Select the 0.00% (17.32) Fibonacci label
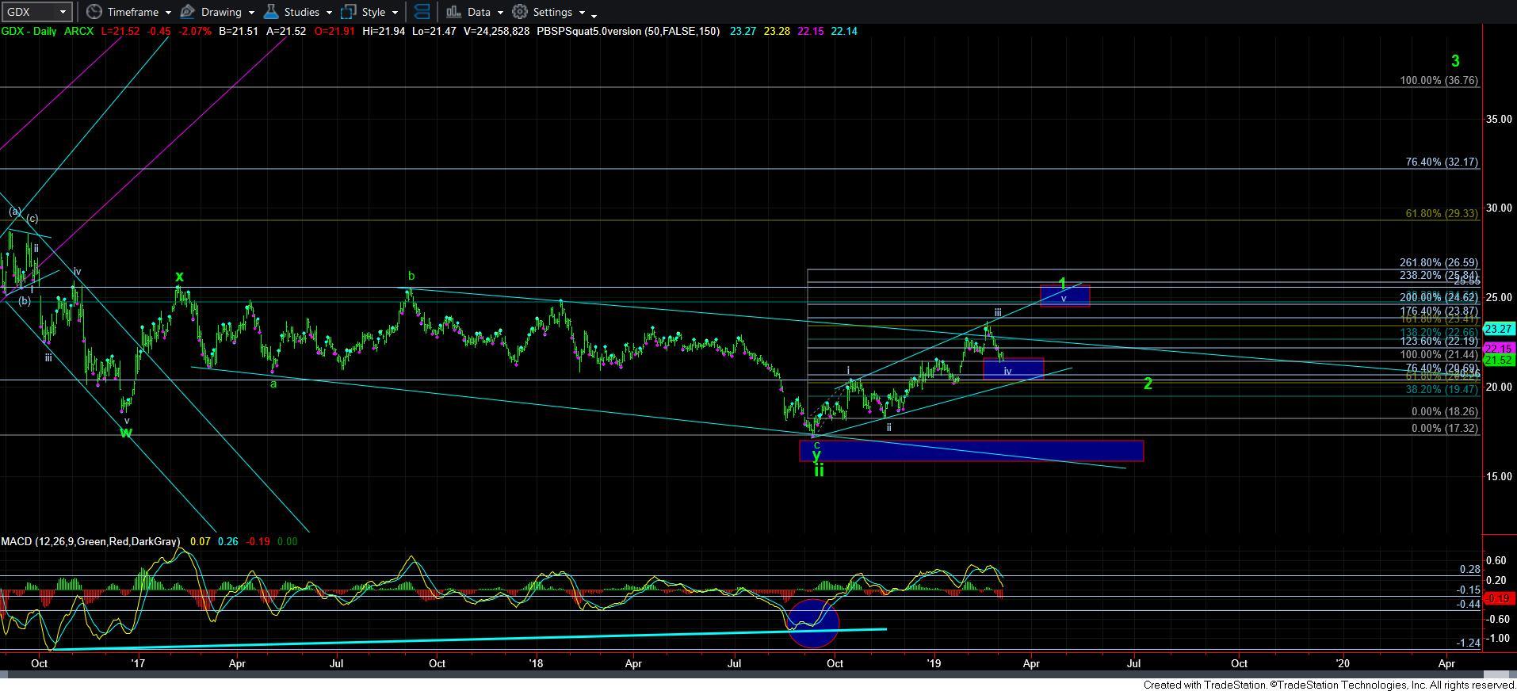 click(x=1445, y=428)
